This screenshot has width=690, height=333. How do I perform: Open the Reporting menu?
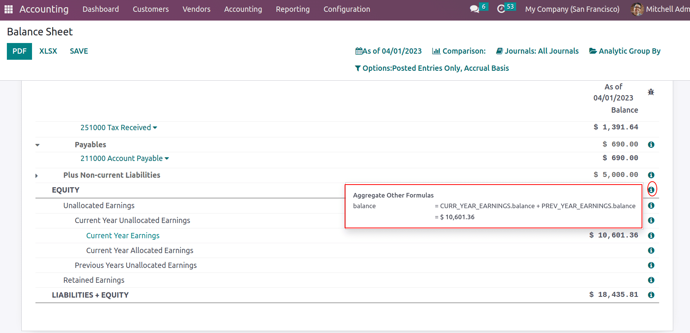[x=292, y=9]
